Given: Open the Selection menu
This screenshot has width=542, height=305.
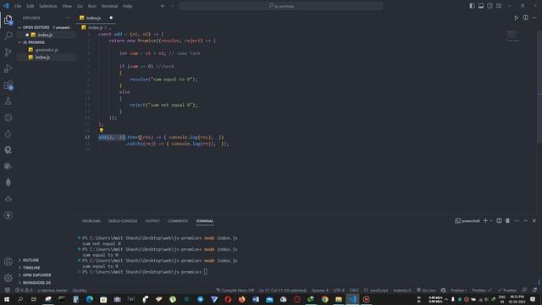Looking at the screenshot, I should click(47, 6).
